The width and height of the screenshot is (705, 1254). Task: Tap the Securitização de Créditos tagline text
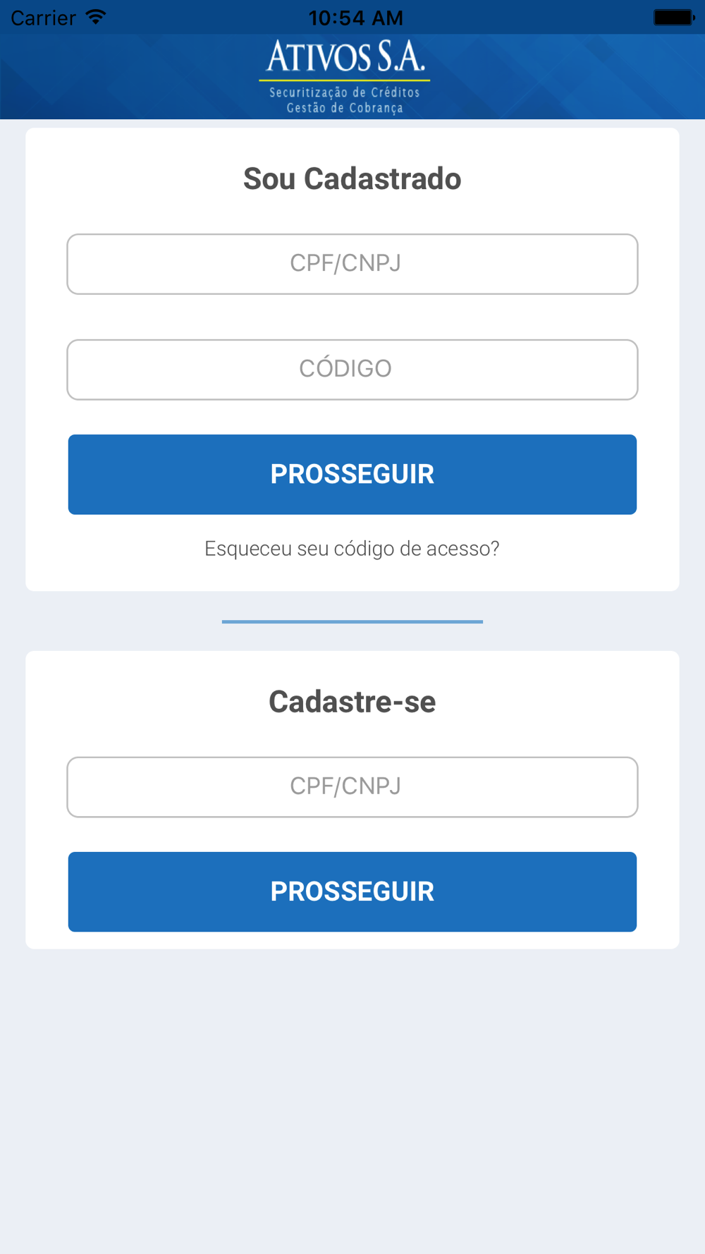point(345,92)
